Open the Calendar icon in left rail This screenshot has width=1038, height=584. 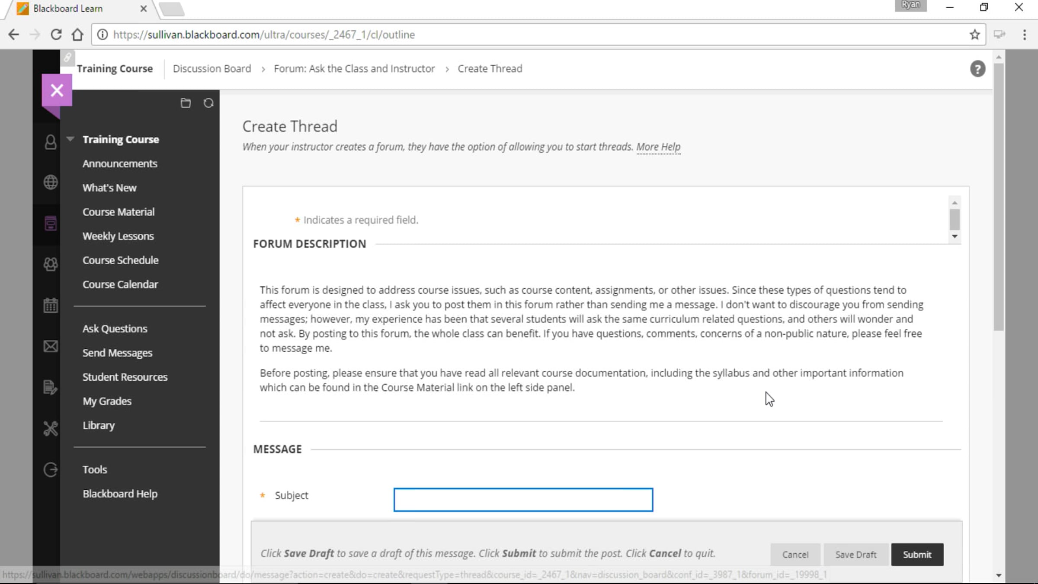point(51,305)
